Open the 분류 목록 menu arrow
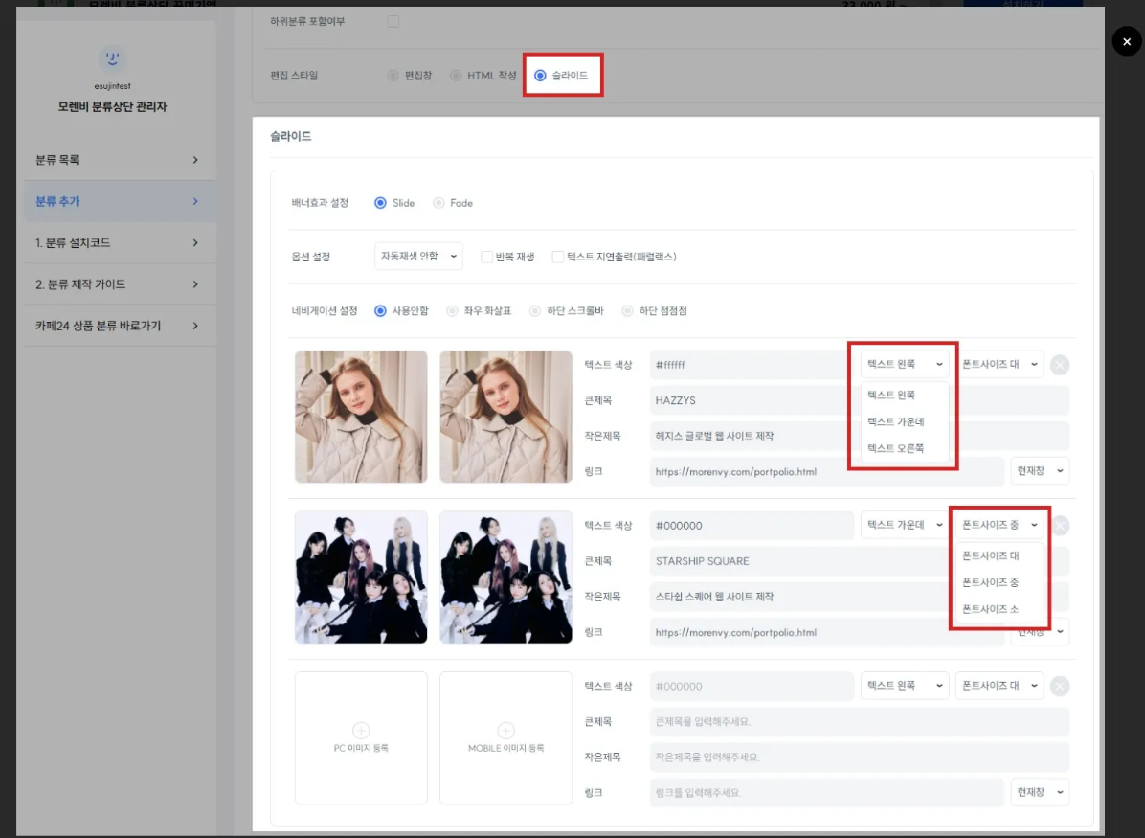 point(195,160)
